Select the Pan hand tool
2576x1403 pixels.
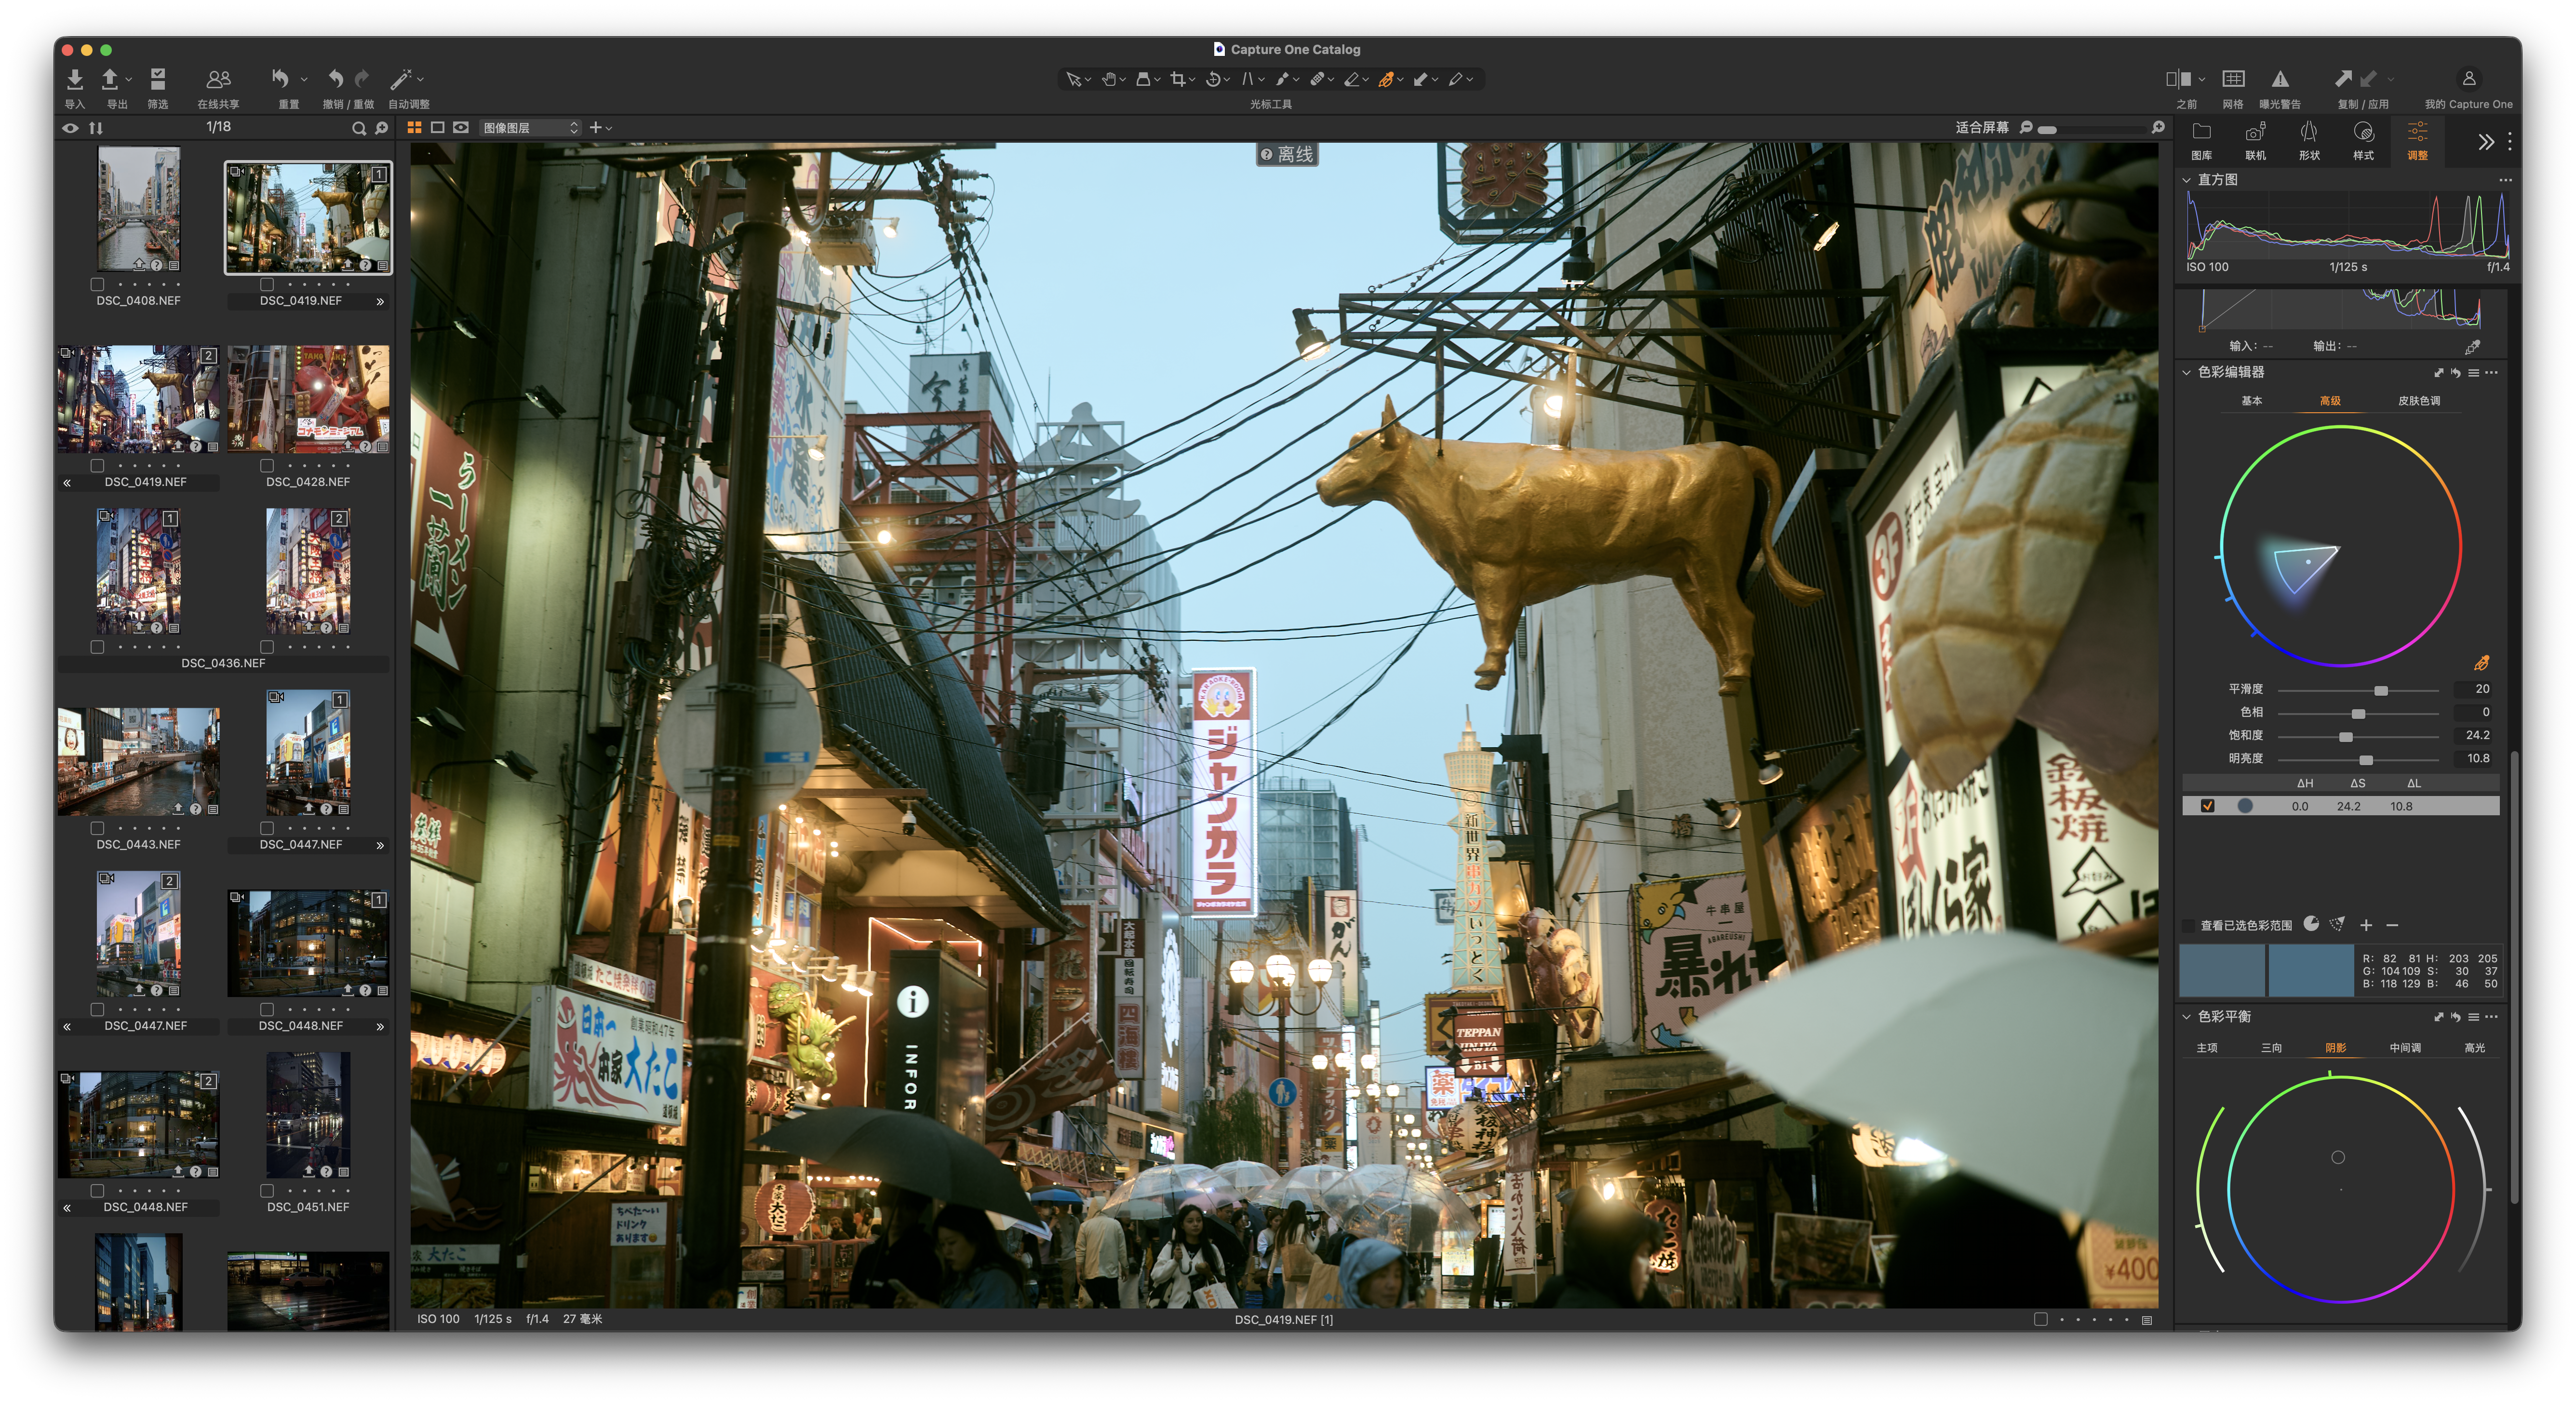click(x=1108, y=79)
